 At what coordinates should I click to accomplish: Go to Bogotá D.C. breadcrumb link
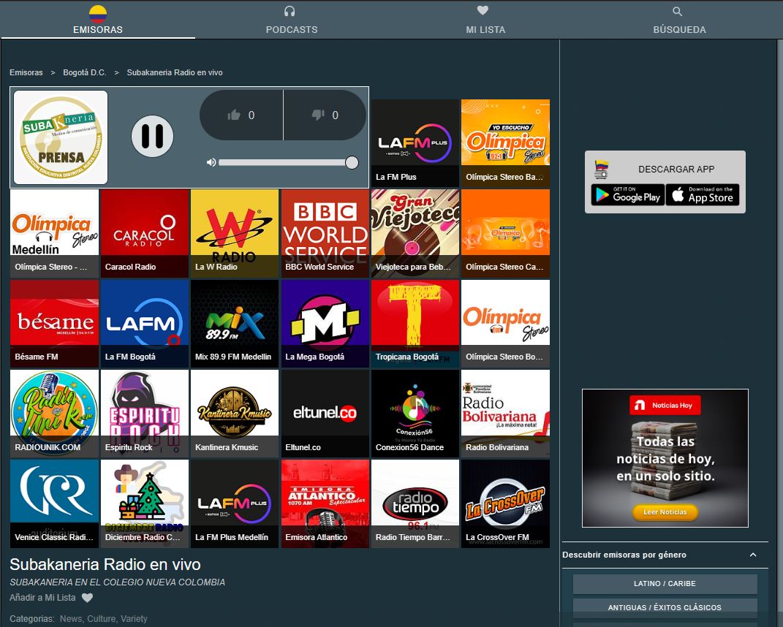84,72
